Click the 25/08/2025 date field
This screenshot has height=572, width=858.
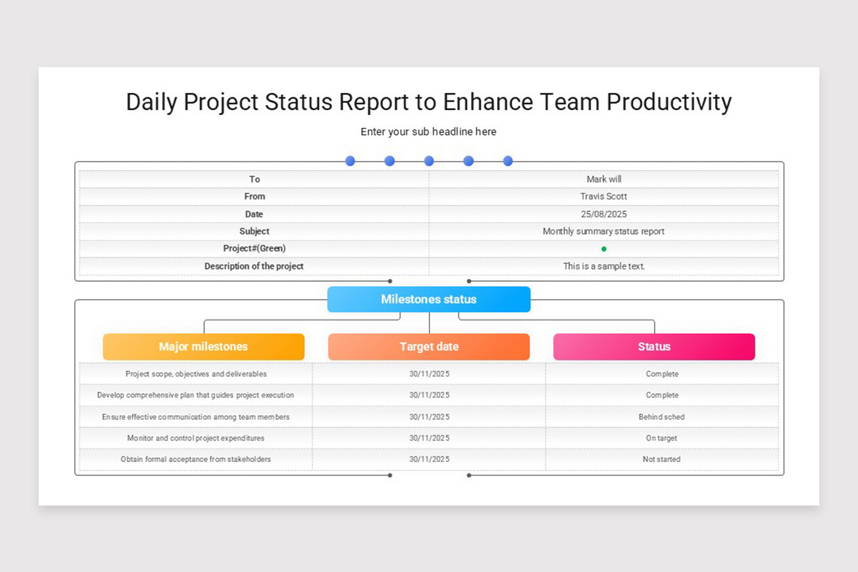tap(604, 214)
